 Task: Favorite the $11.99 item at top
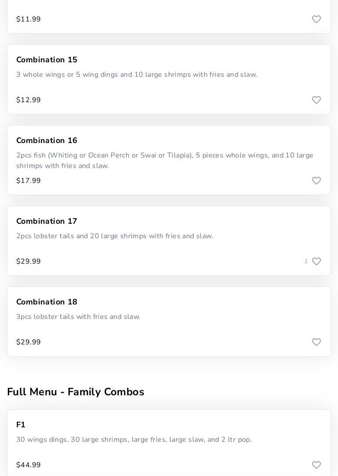(316, 19)
